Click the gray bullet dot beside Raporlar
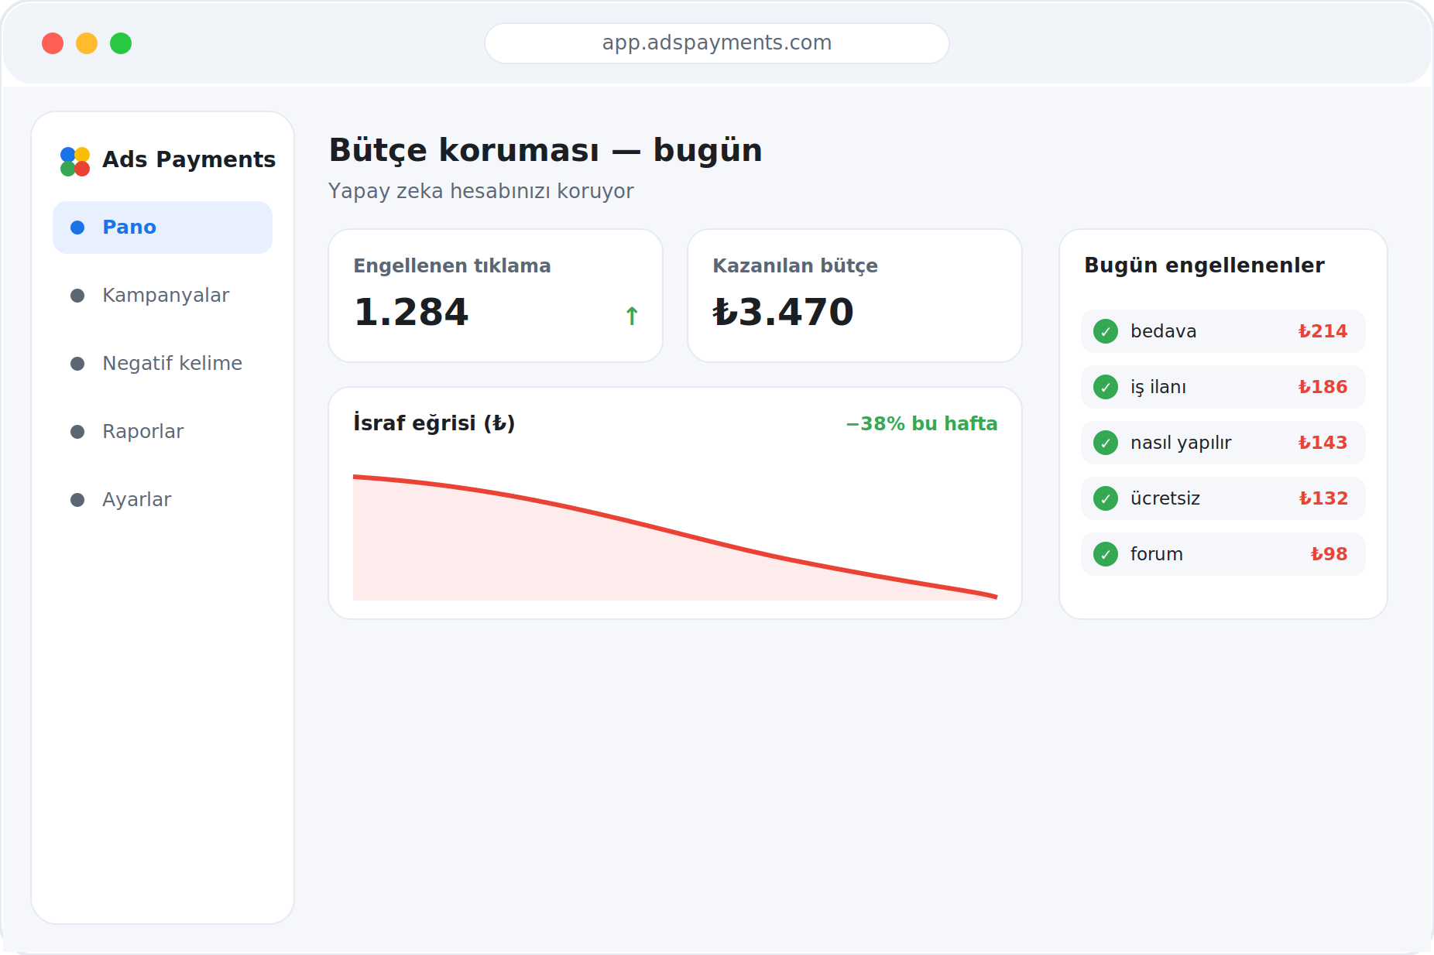Image resolution: width=1434 pixels, height=955 pixels. click(x=77, y=432)
